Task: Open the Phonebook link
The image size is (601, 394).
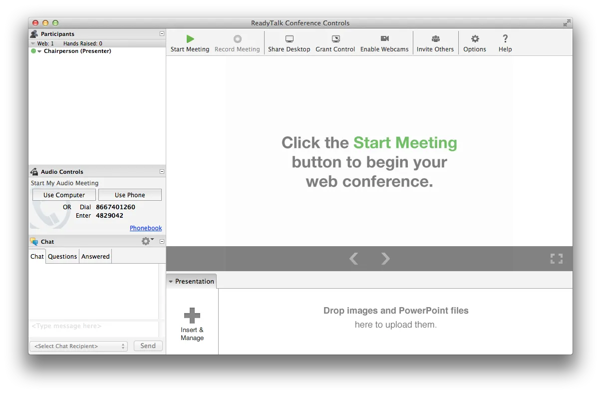Action: tap(146, 228)
